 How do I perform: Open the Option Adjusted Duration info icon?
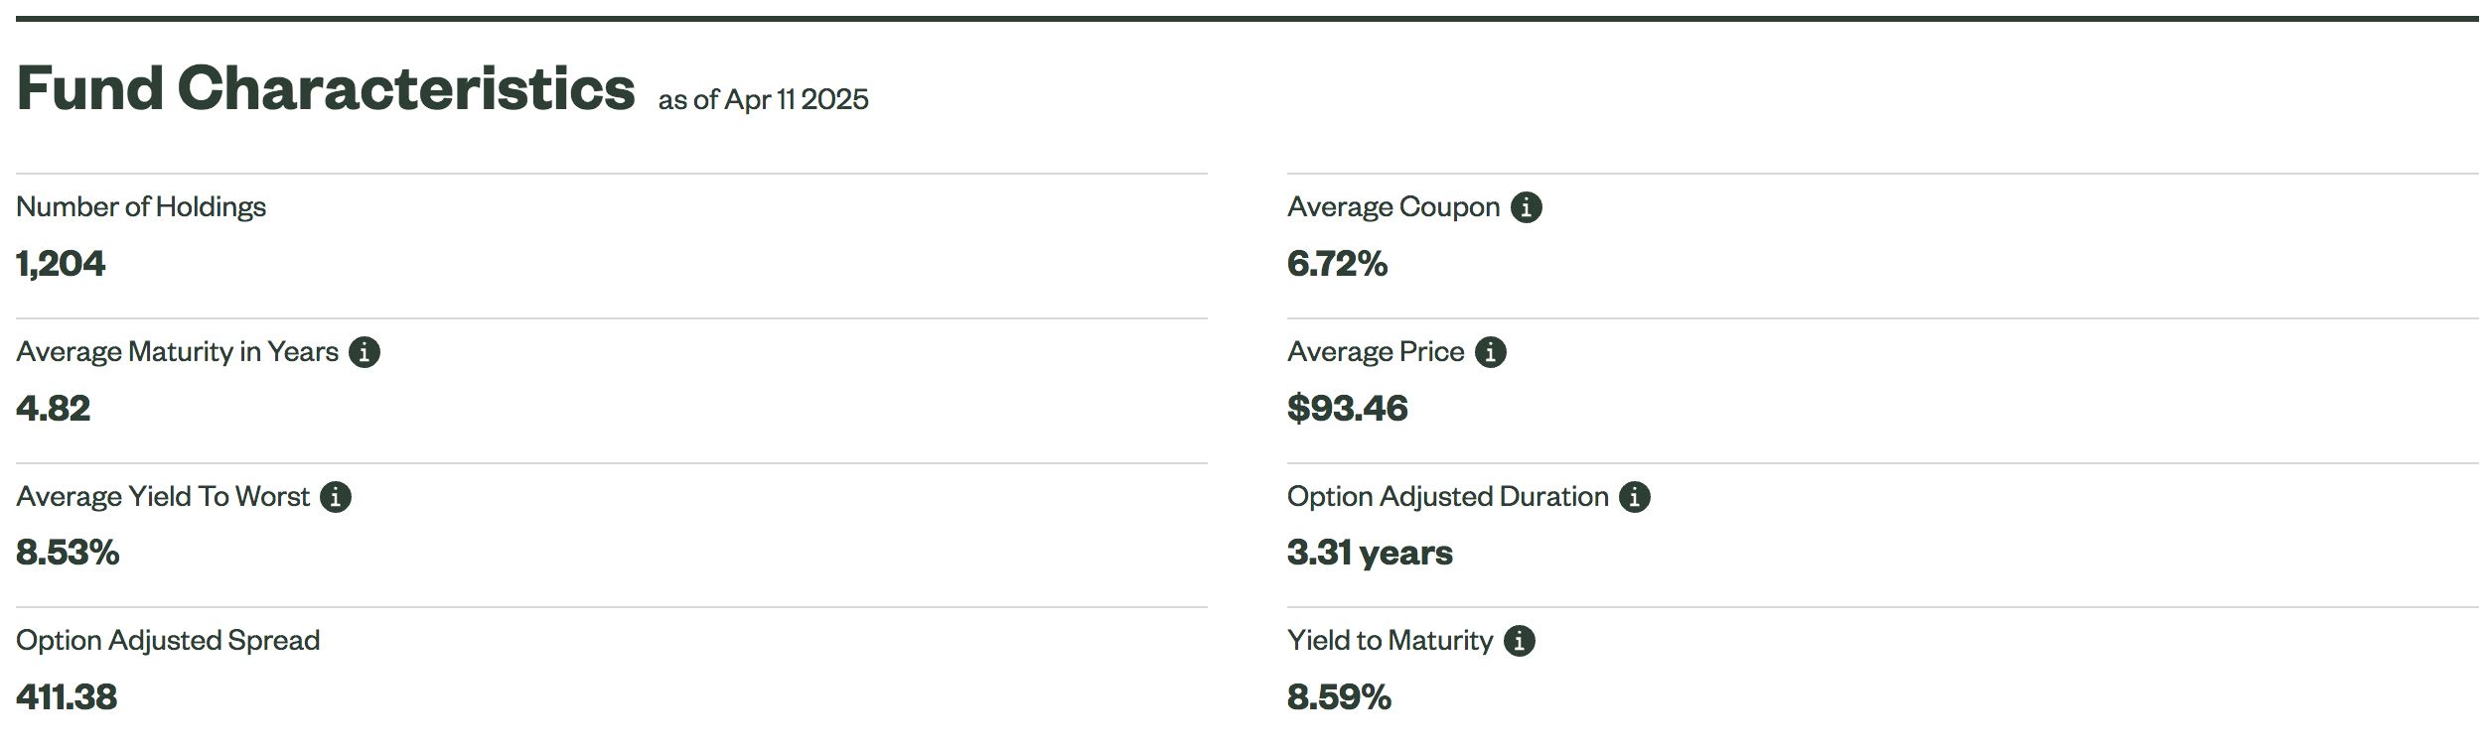pyautogui.click(x=1634, y=497)
